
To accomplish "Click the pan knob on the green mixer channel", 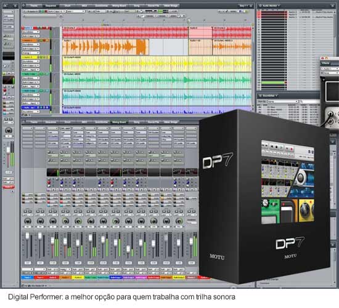I will 91,221.
